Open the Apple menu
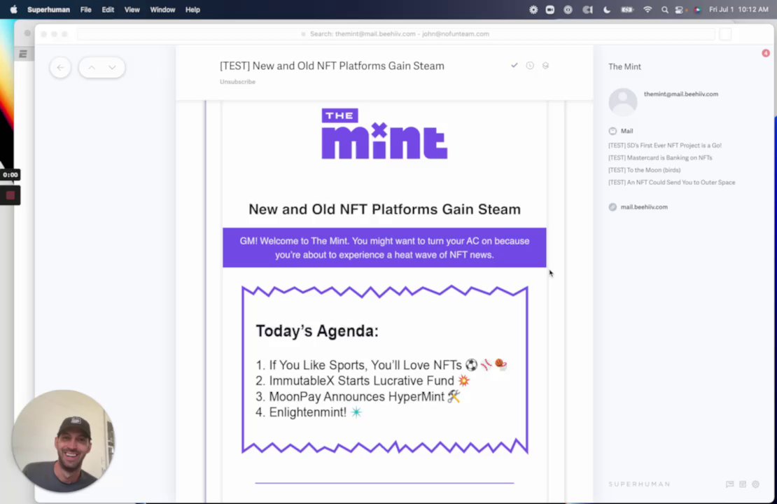This screenshot has width=777, height=504. click(x=13, y=9)
